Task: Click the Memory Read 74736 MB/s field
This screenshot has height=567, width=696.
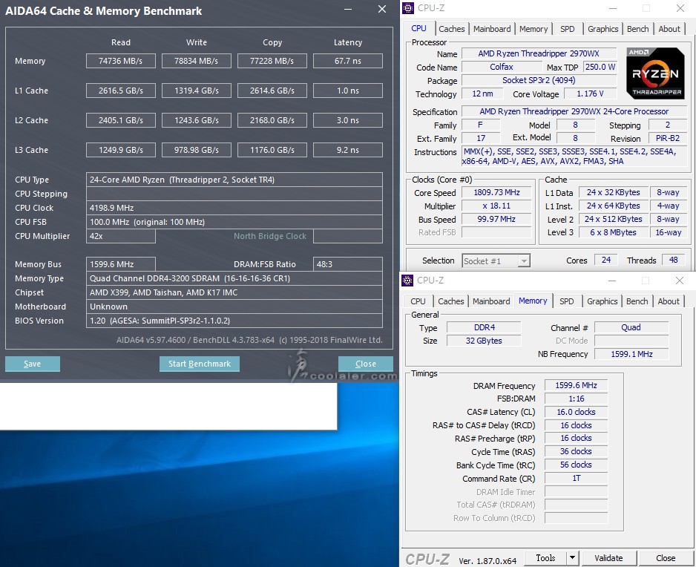Action: coord(121,61)
